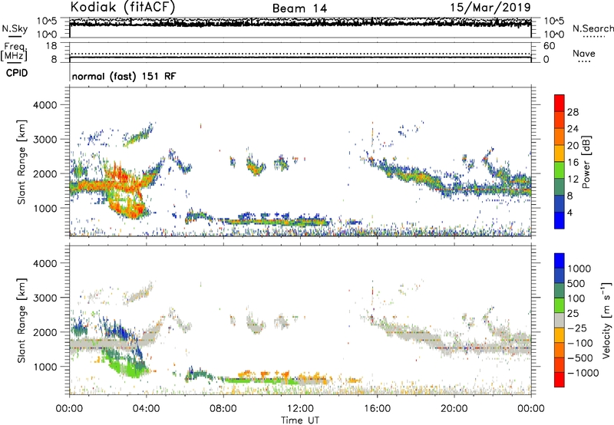
Task: Click the "12" tick on the power colorbar
Action: tap(573, 180)
